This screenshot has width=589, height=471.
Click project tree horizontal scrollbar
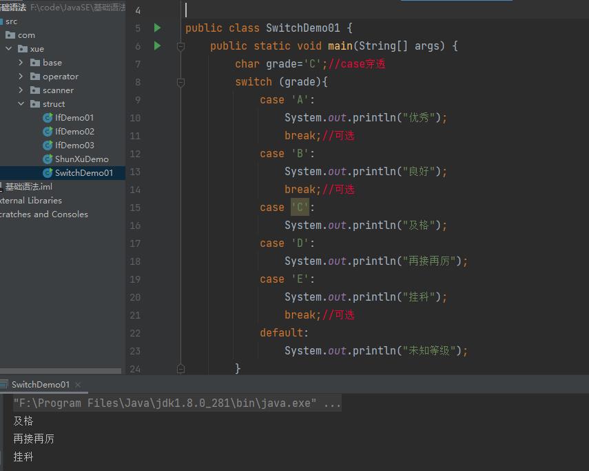pyautogui.click(x=61, y=371)
